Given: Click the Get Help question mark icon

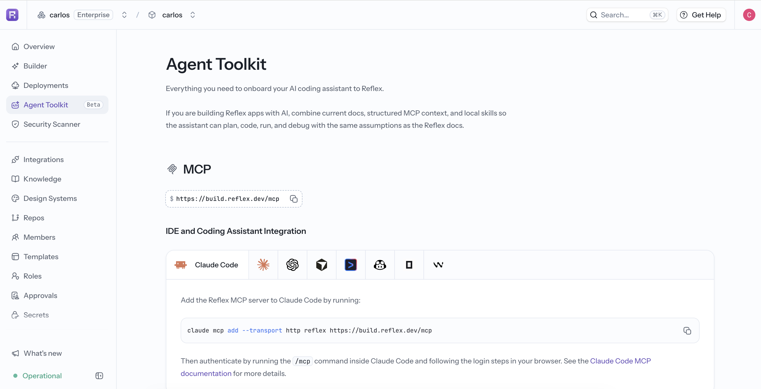Looking at the screenshot, I should (x=684, y=15).
